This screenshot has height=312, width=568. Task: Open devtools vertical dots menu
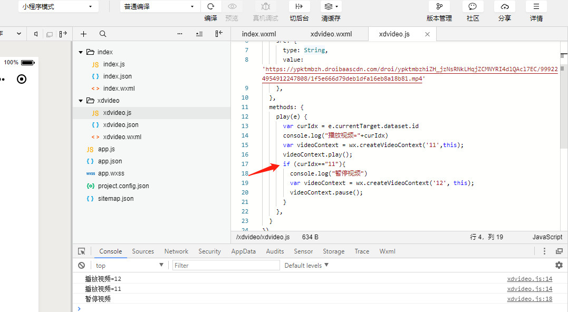(x=544, y=251)
